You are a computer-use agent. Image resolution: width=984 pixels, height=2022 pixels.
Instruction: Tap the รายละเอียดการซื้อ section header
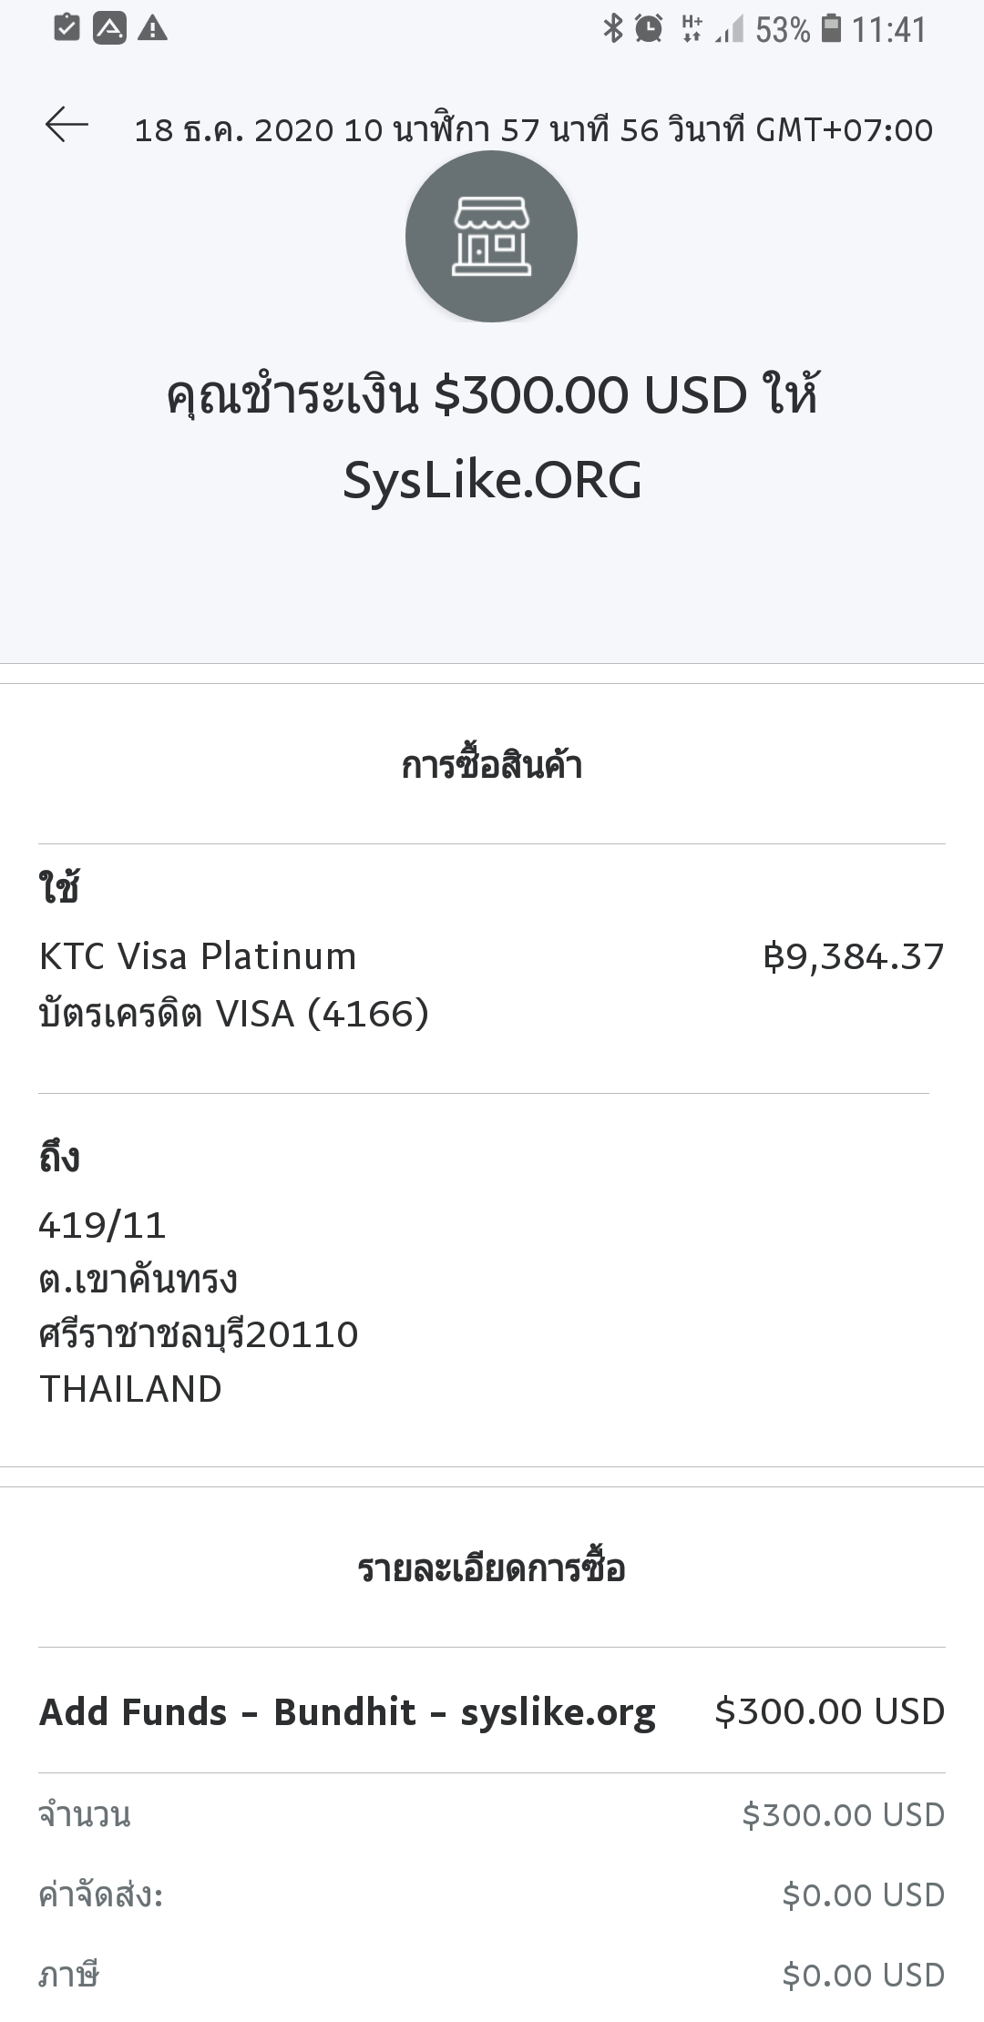click(x=492, y=1568)
